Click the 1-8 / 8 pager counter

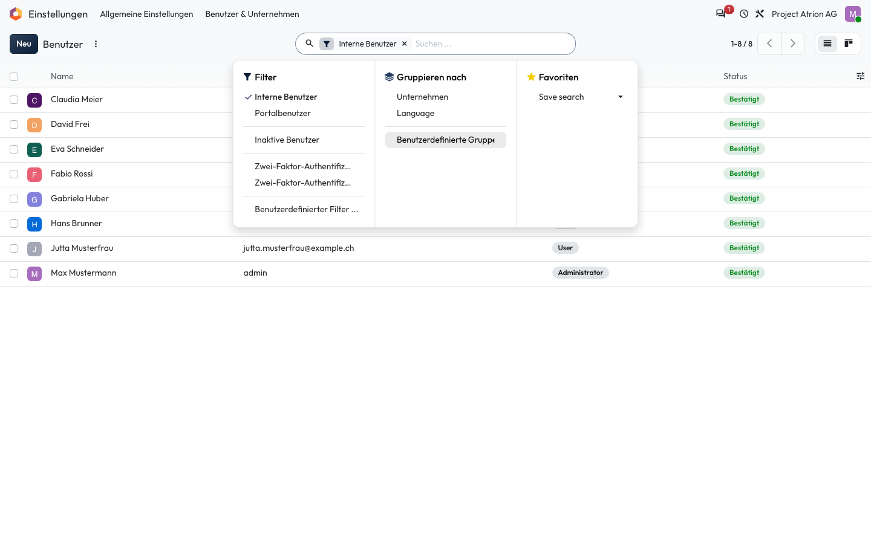pyautogui.click(x=742, y=44)
